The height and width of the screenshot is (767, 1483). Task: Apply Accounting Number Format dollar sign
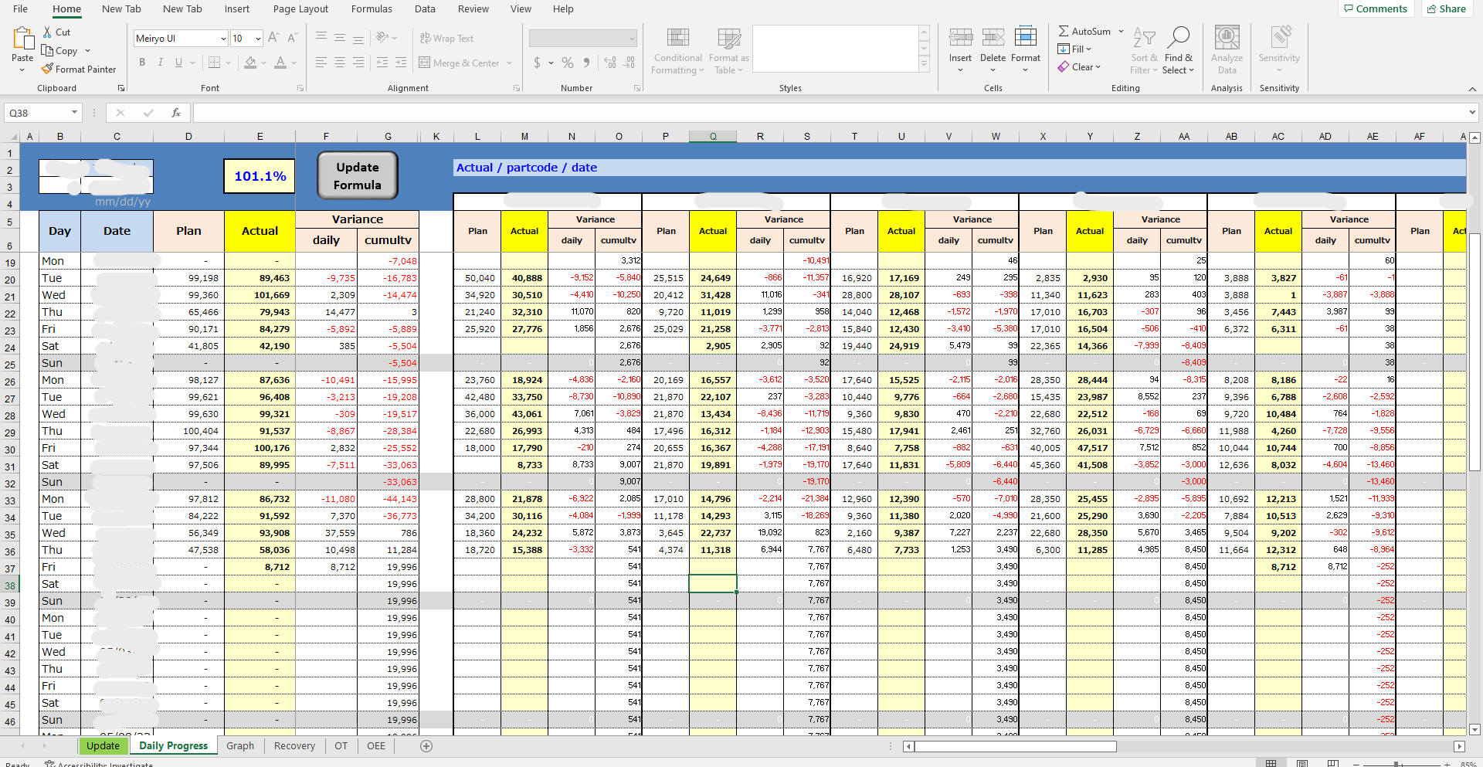(538, 63)
